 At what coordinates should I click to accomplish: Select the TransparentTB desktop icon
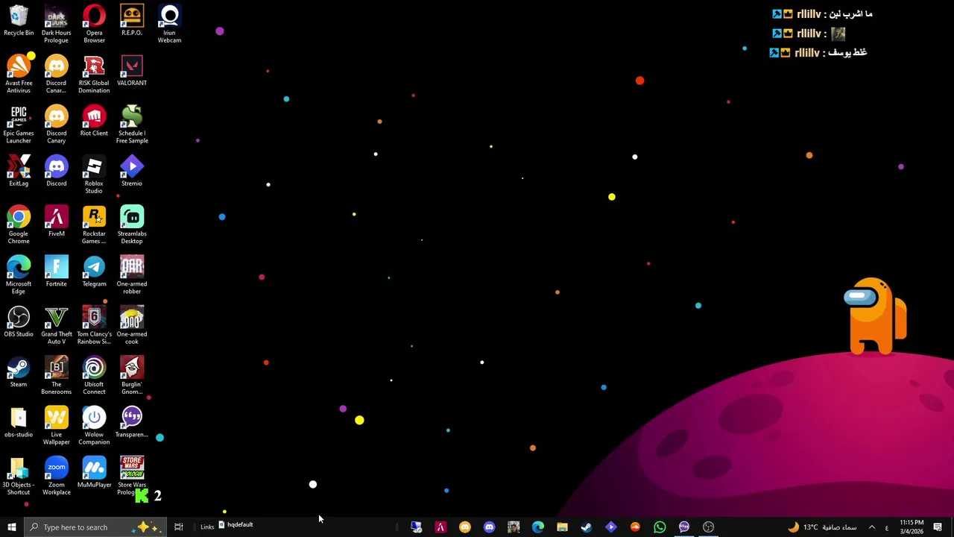click(x=132, y=422)
